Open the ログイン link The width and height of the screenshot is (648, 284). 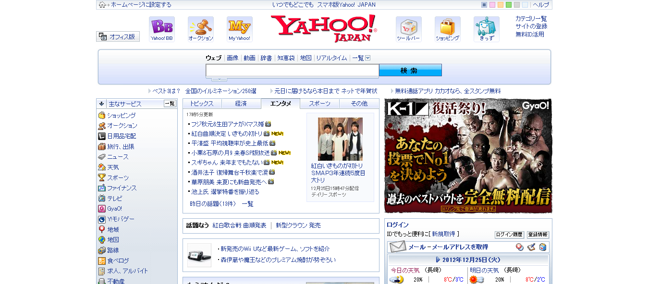398,225
